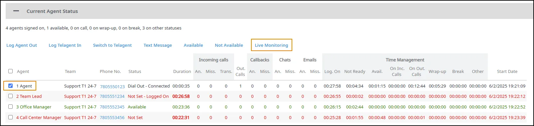Click the Out. Calls column header

(x=240, y=71)
